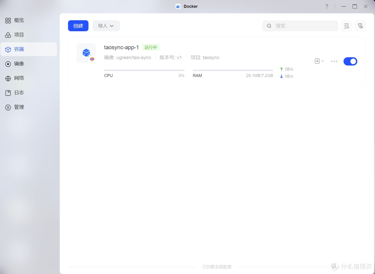
Task: Click the 镜像: ugreen/tao-sync text
Action: coord(127,57)
